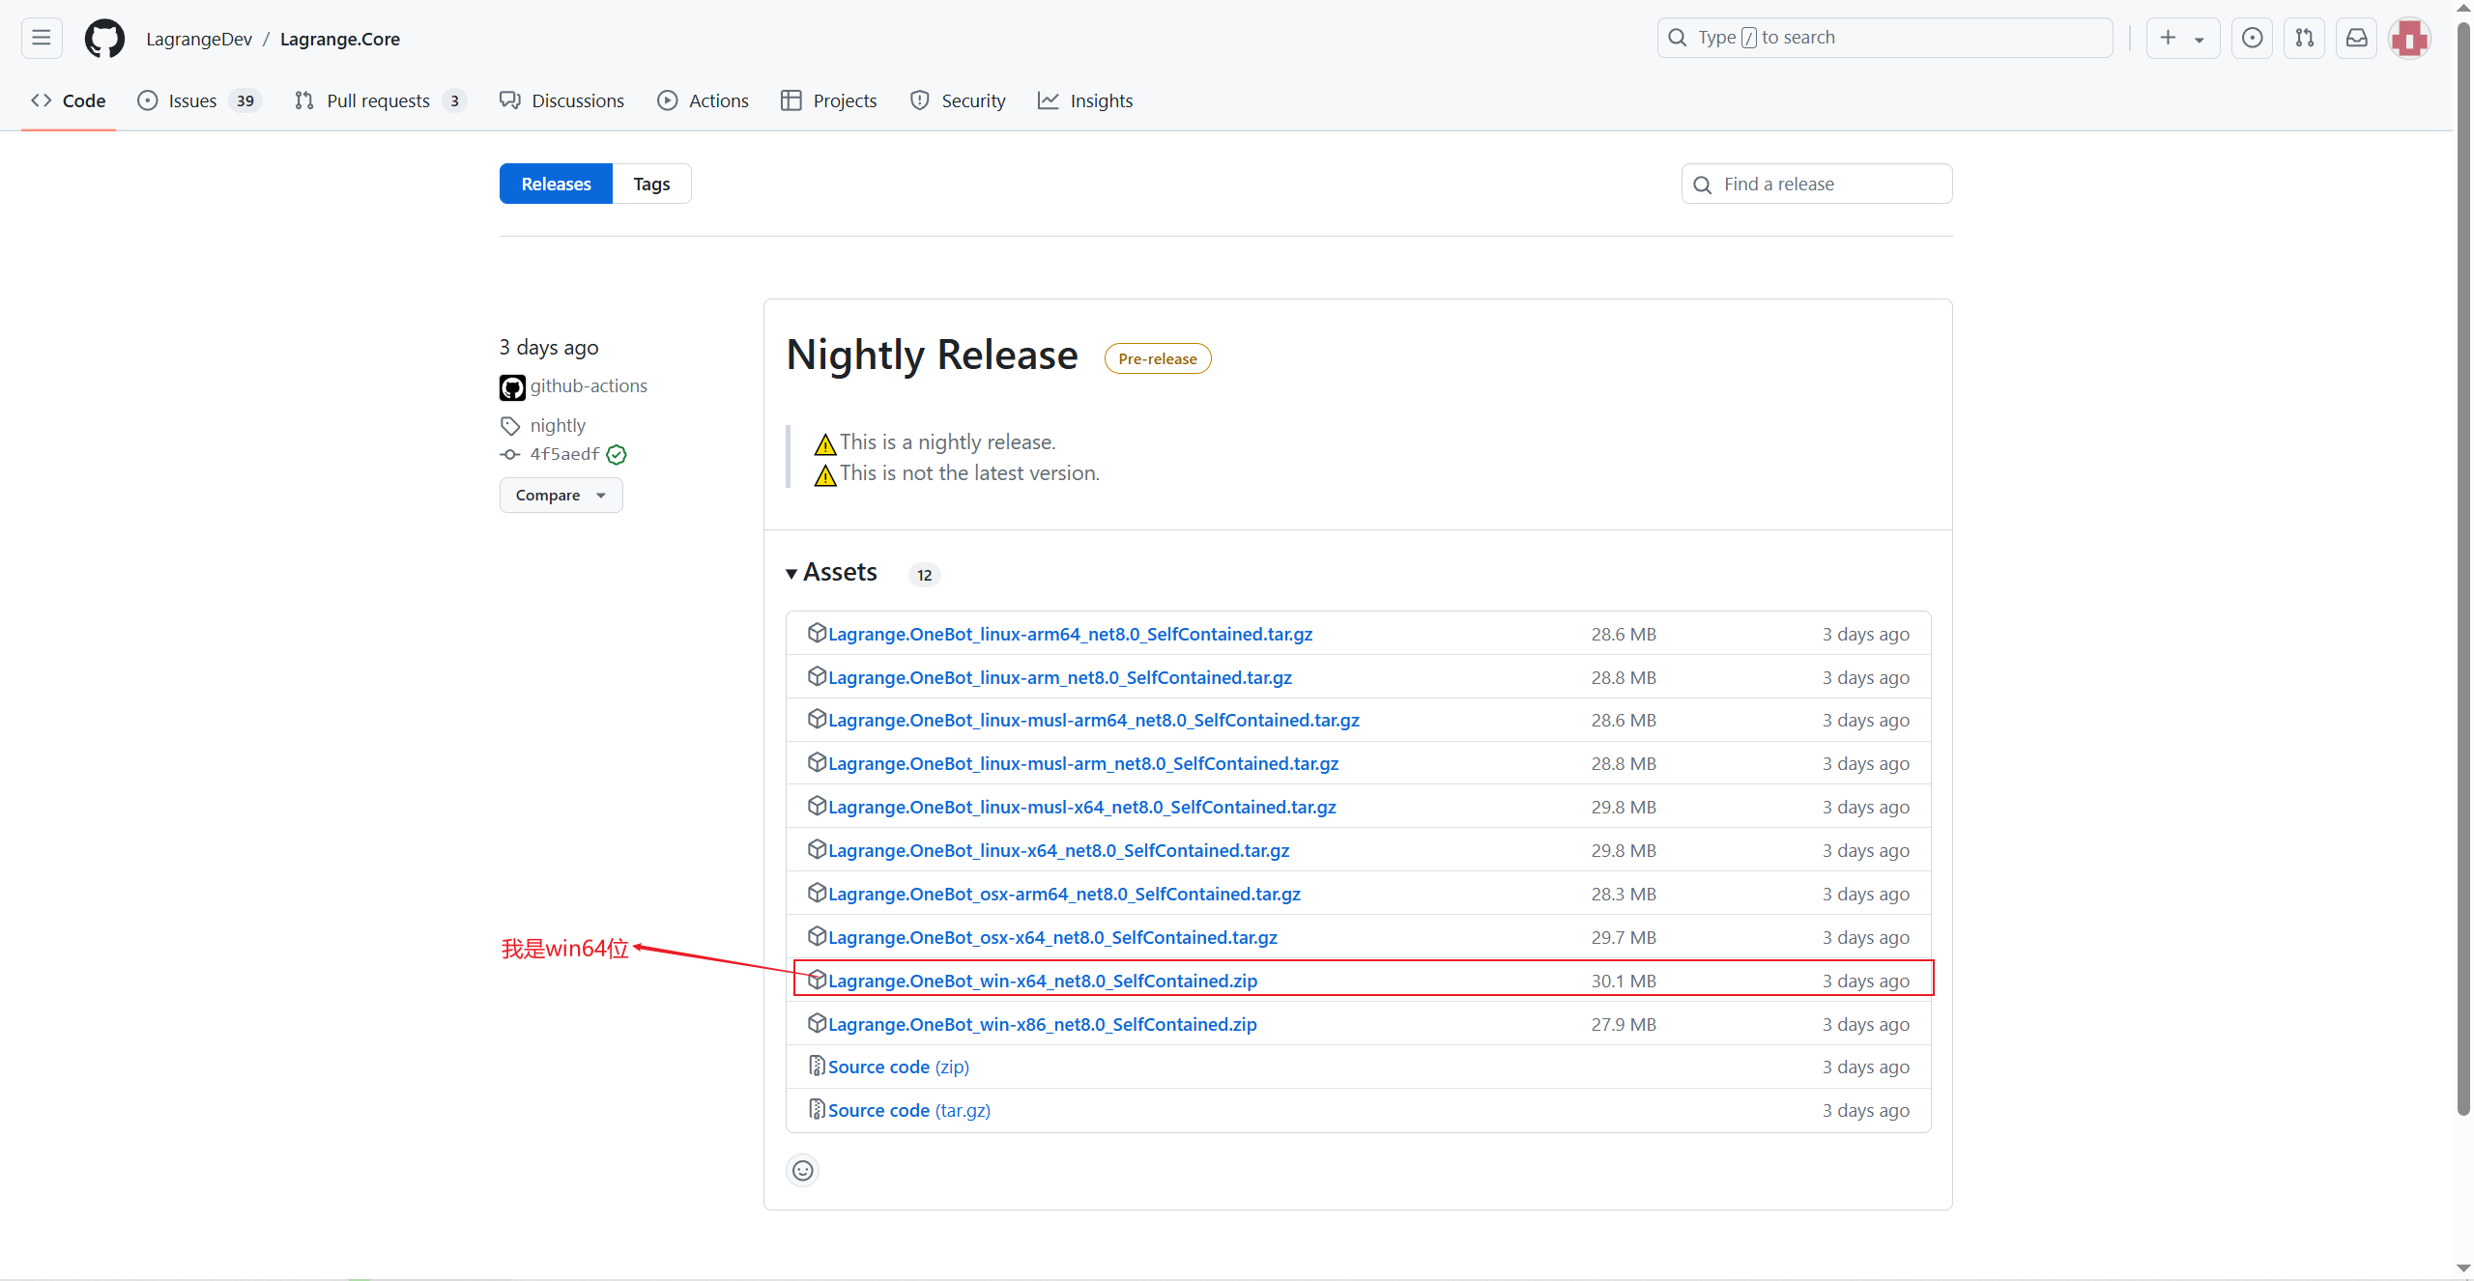Image resolution: width=2474 pixels, height=1281 pixels.
Task: Click file-zip icon beside Source code (tar.gz)
Action: tap(817, 1109)
